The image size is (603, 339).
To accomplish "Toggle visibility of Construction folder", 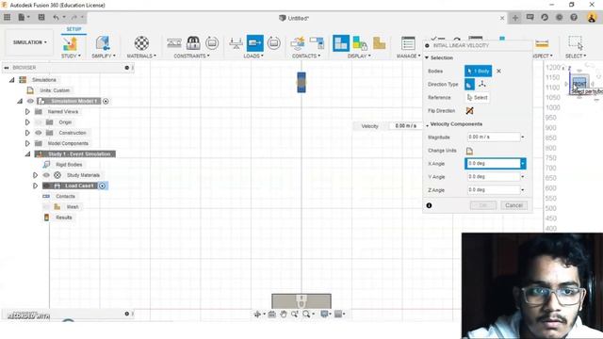I will point(38,133).
